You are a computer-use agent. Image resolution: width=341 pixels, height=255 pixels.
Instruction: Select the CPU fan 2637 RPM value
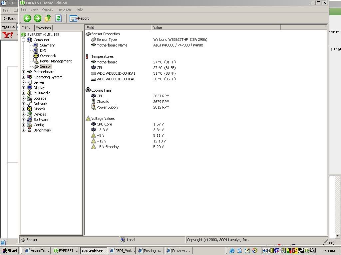(x=162, y=96)
